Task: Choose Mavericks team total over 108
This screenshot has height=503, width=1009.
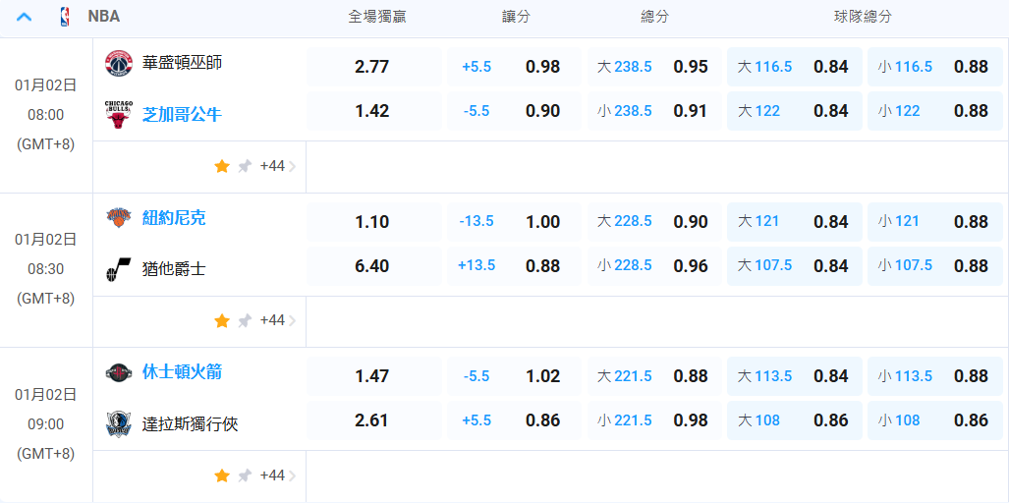Action: [x=795, y=420]
